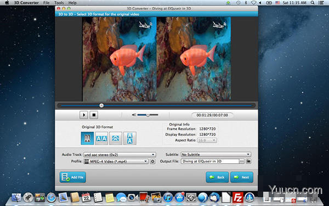The image size is (329, 206).
Task: Click the Back button
Action: [x=217, y=177]
